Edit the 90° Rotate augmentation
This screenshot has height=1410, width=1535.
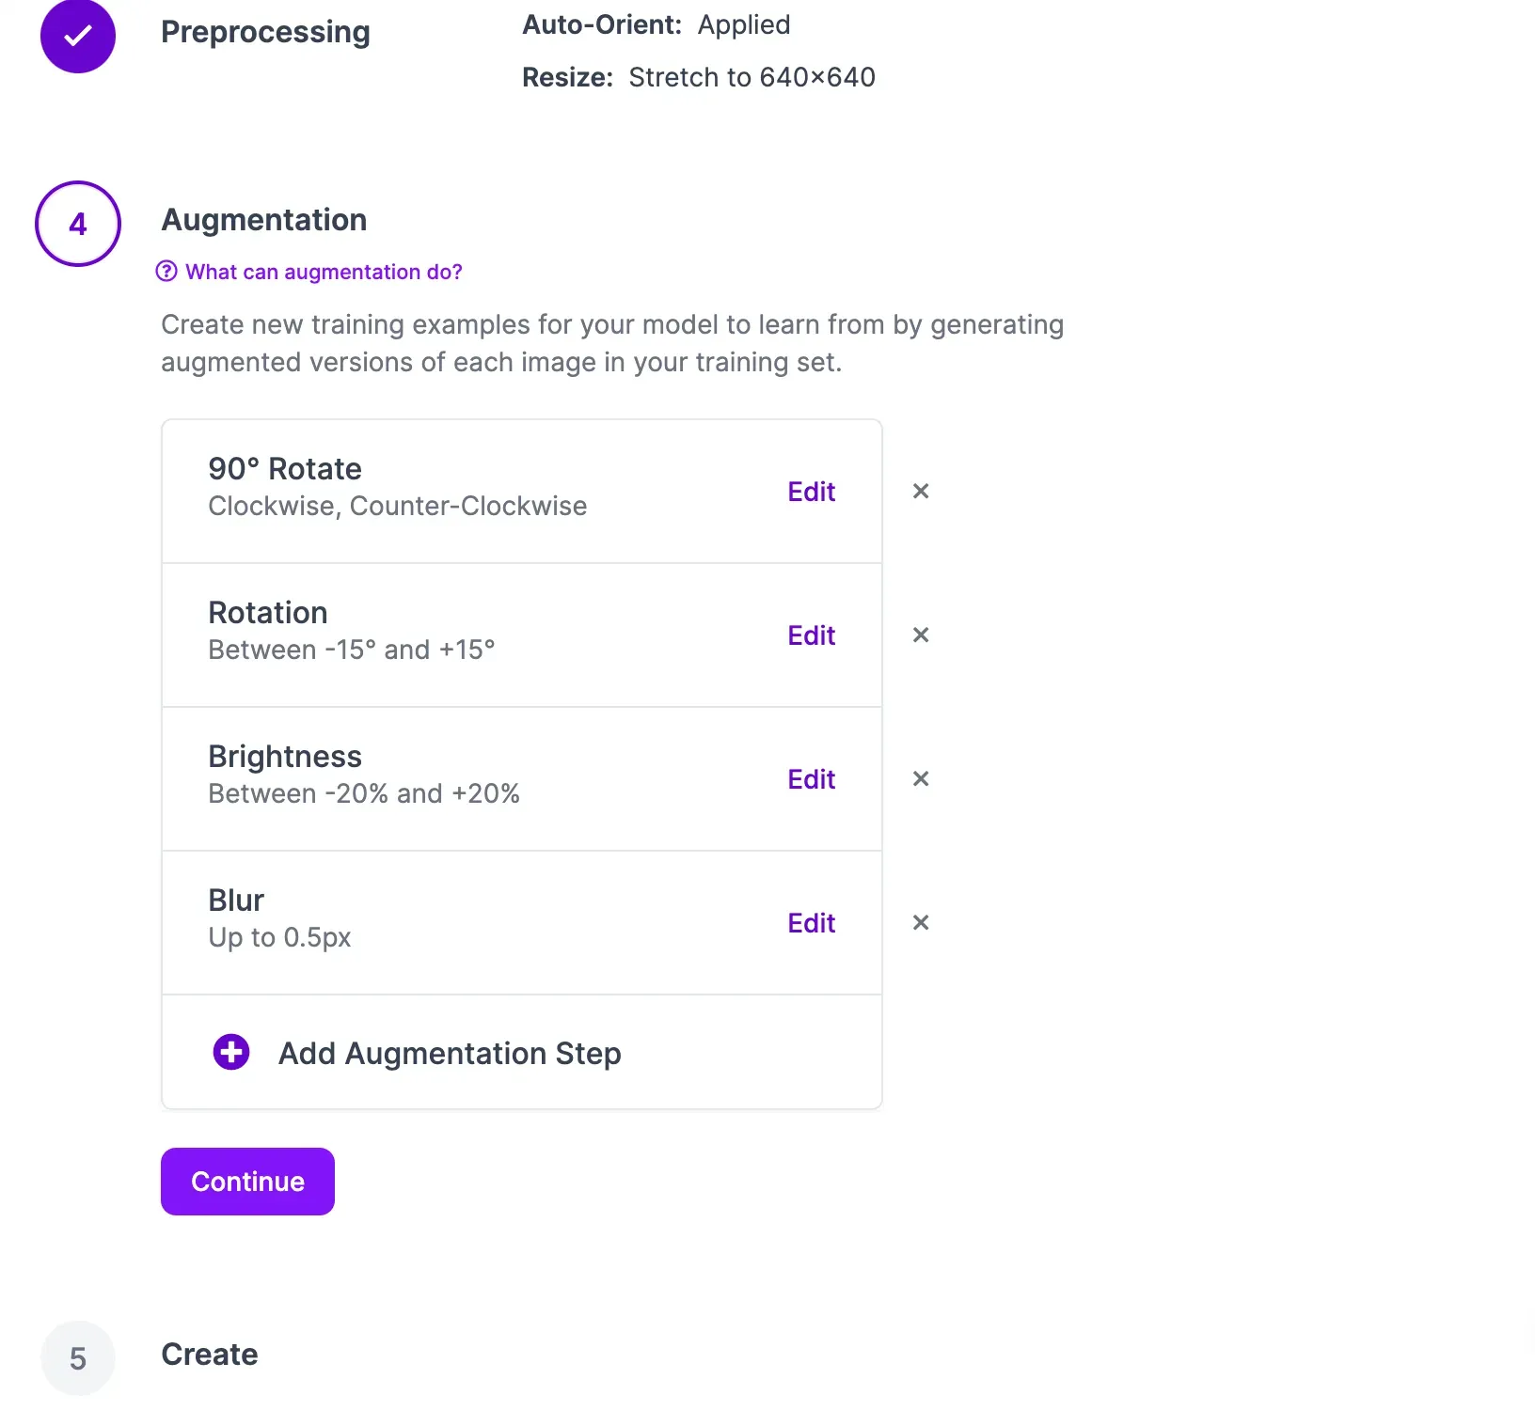811,492
